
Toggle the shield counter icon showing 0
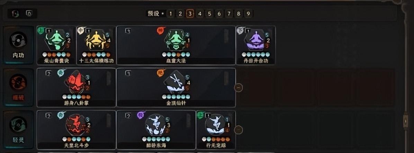(29, 14)
